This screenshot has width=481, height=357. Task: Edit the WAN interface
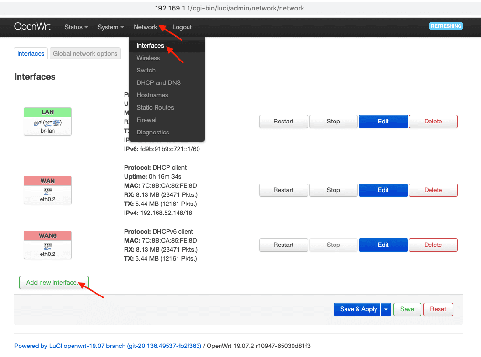tap(383, 190)
